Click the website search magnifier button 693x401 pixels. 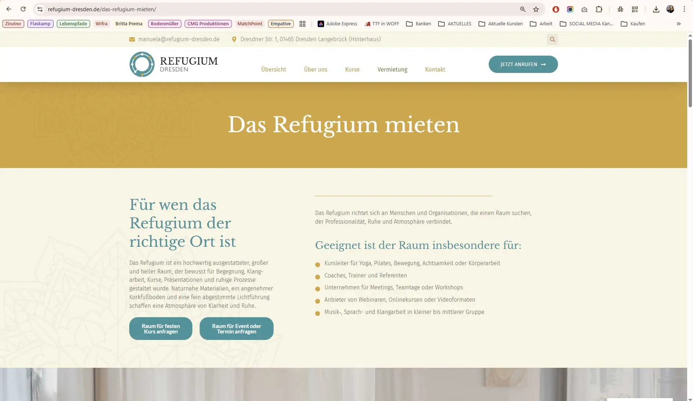pyautogui.click(x=552, y=39)
